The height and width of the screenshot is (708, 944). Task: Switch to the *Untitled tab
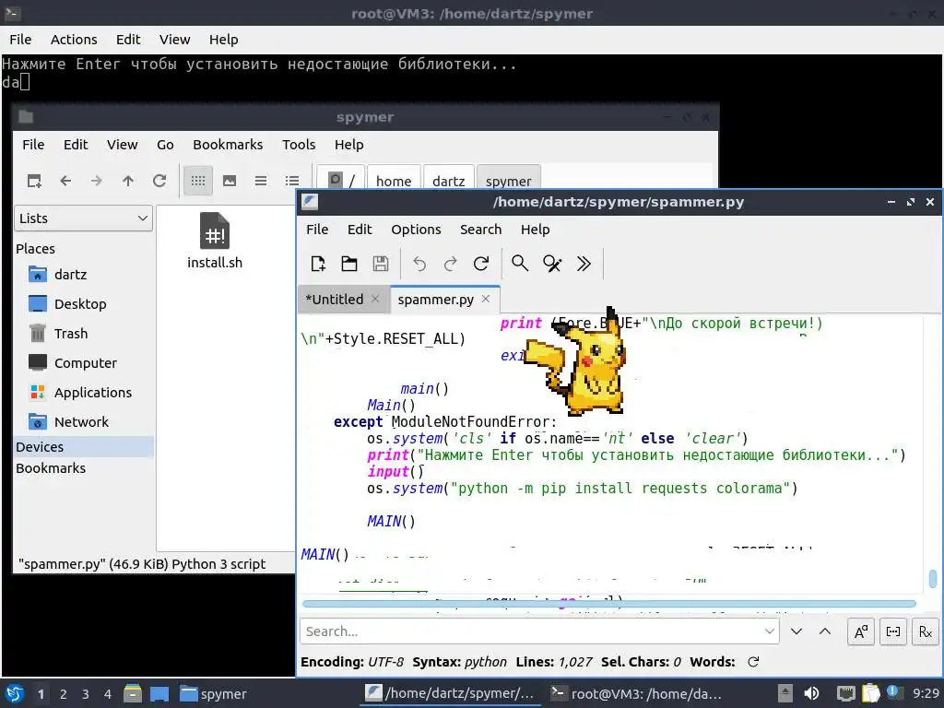pos(334,300)
